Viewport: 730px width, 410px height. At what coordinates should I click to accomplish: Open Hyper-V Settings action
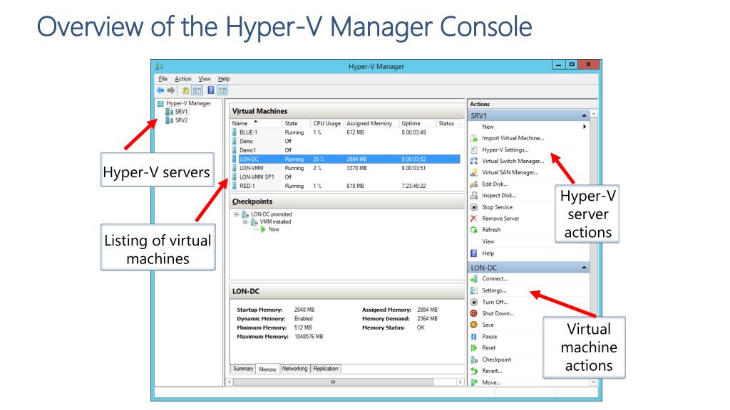[505, 149]
